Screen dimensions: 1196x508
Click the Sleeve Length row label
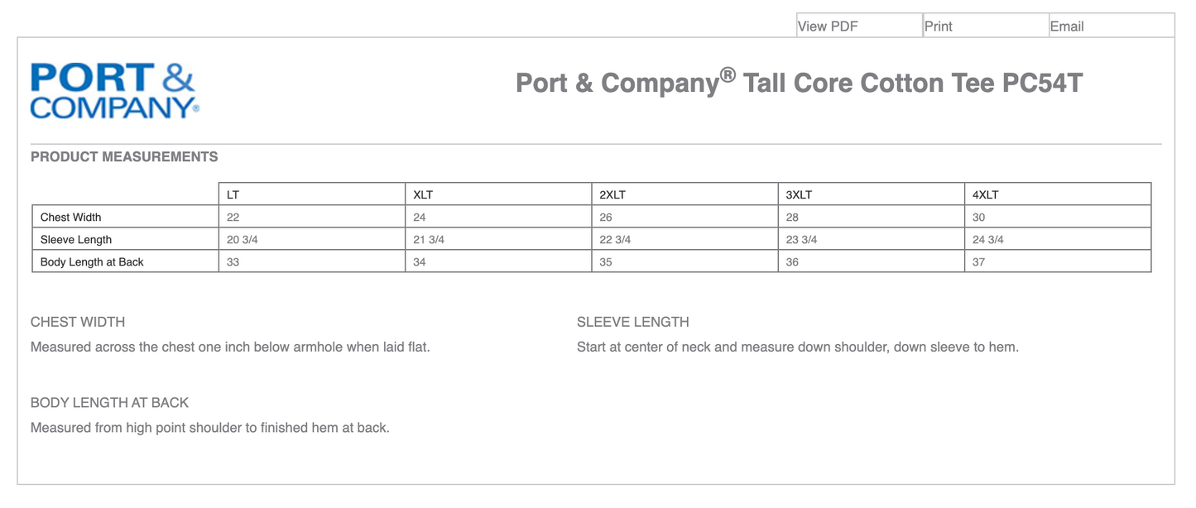click(x=76, y=240)
